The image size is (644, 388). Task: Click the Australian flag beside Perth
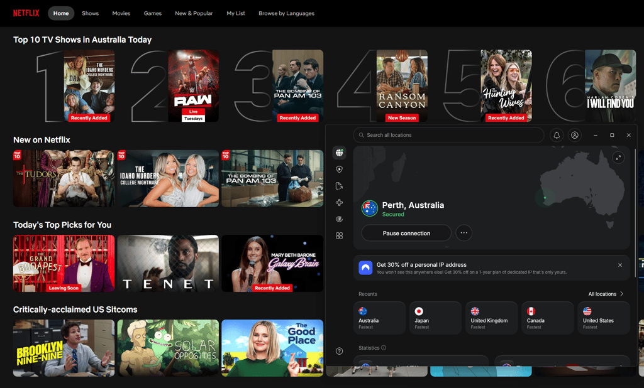(370, 208)
